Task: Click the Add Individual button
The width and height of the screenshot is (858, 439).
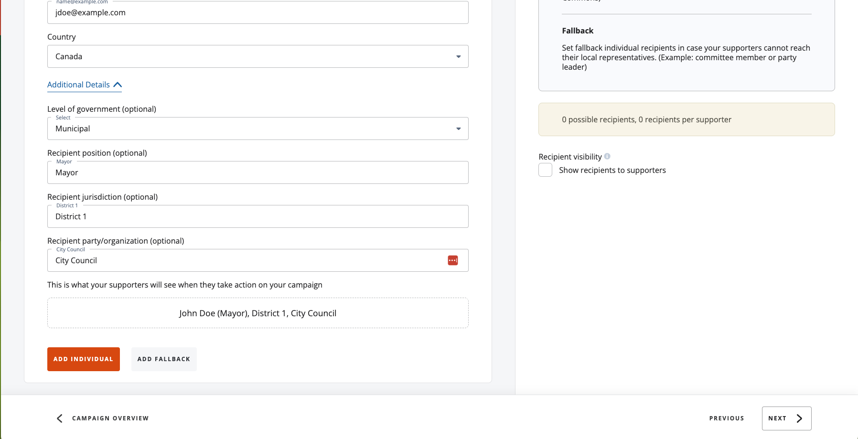Action: [x=84, y=359]
